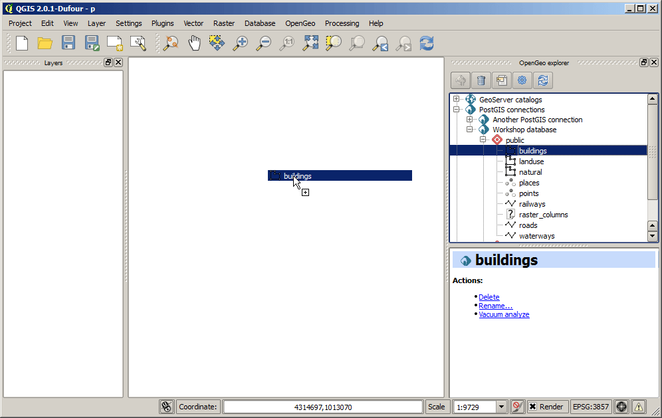Viewport: 662px width, 418px height.
Task: Click the Rename... action link
Action: tap(496, 306)
